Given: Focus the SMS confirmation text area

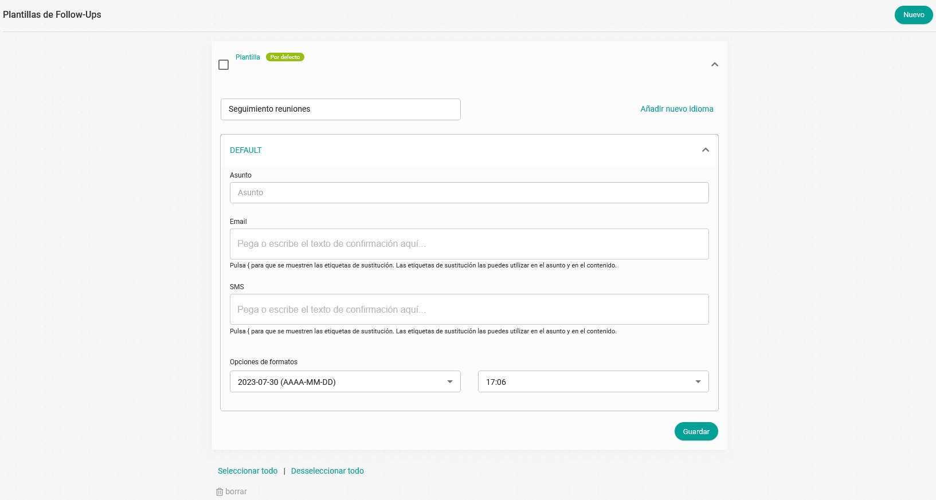Looking at the screenshot, I should [x=469, y=309].
